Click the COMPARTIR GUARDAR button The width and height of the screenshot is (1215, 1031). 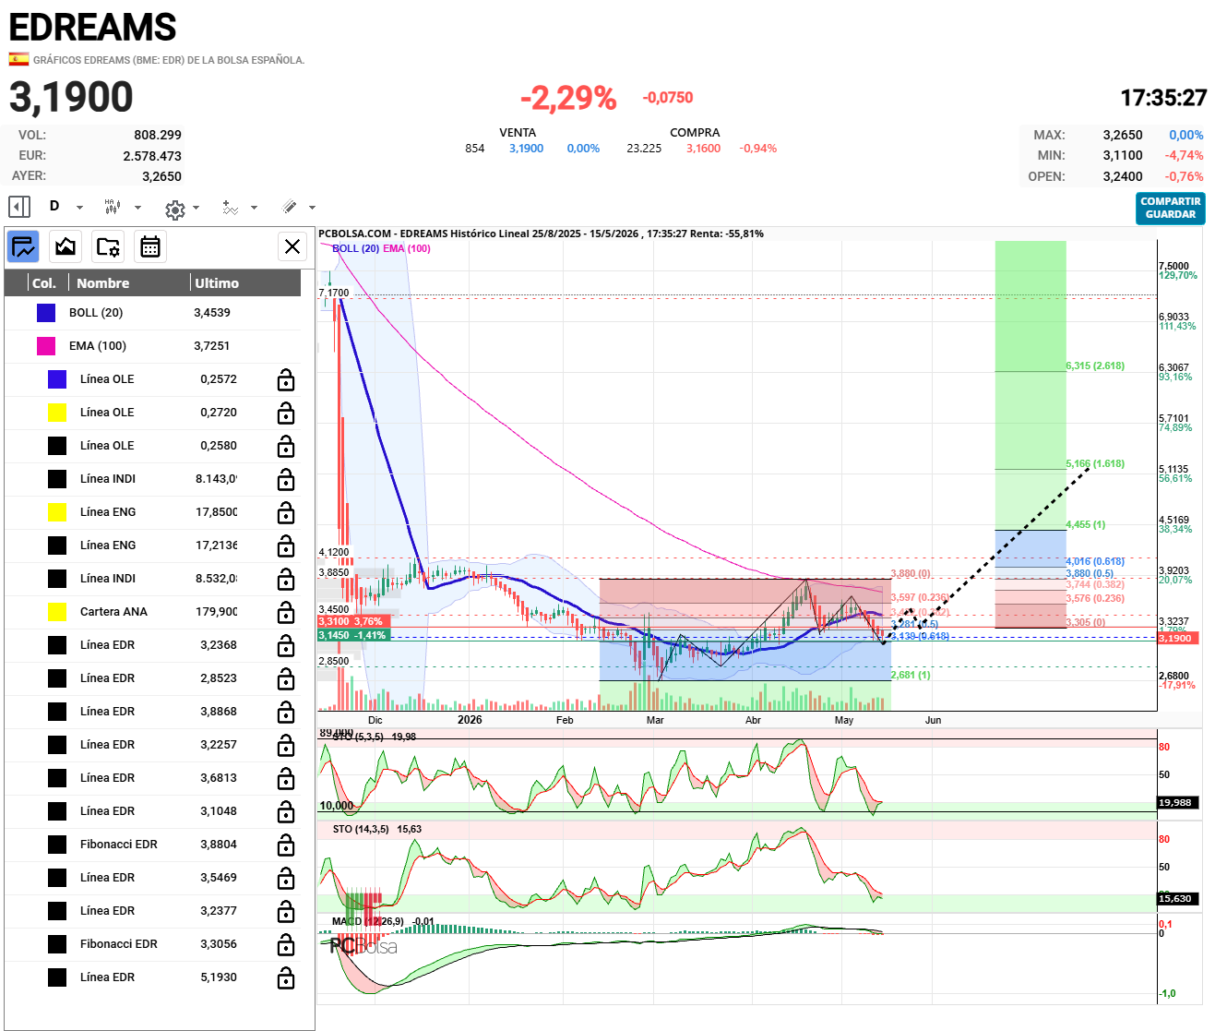tap(1171, 208)
